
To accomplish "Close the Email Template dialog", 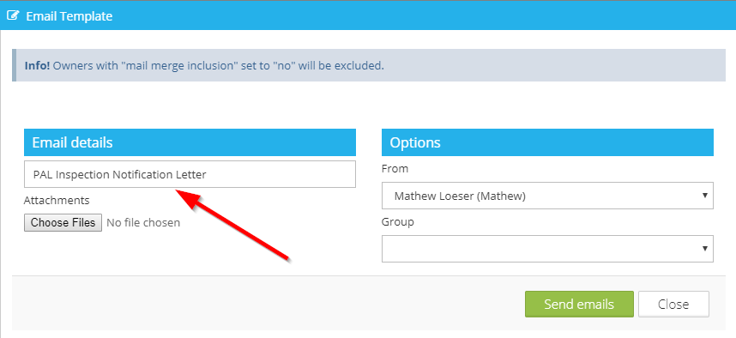I will coord(673,305).
